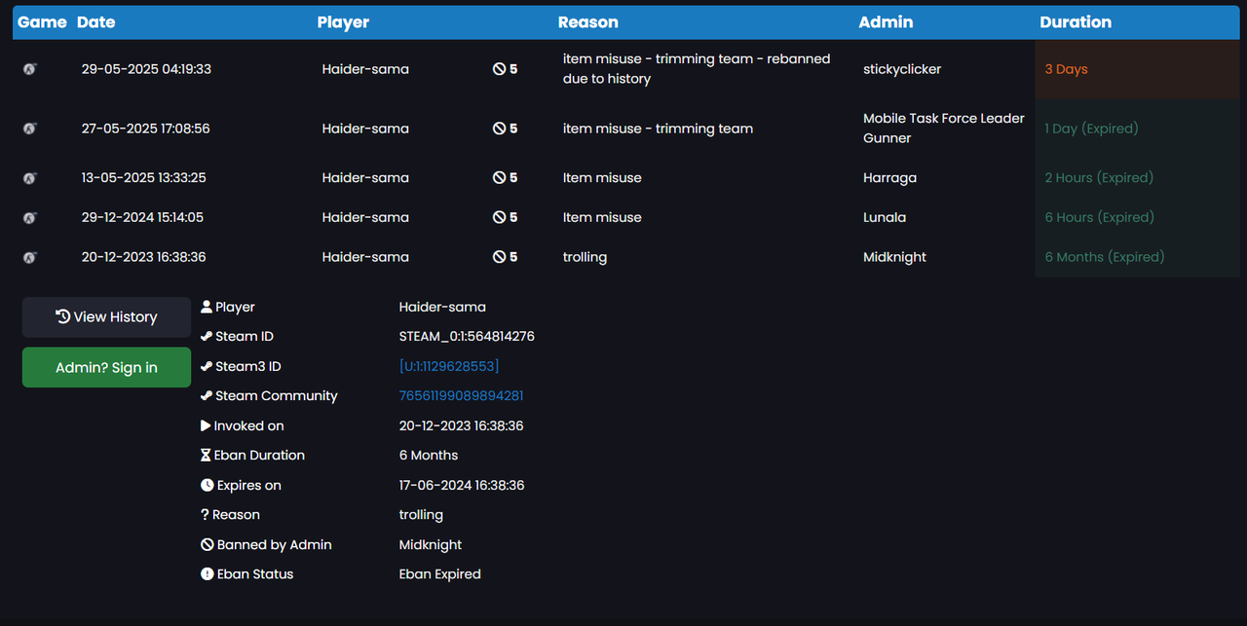
Task: Click the hourglass icon beside Eban Duration
Action: point(206,455)
